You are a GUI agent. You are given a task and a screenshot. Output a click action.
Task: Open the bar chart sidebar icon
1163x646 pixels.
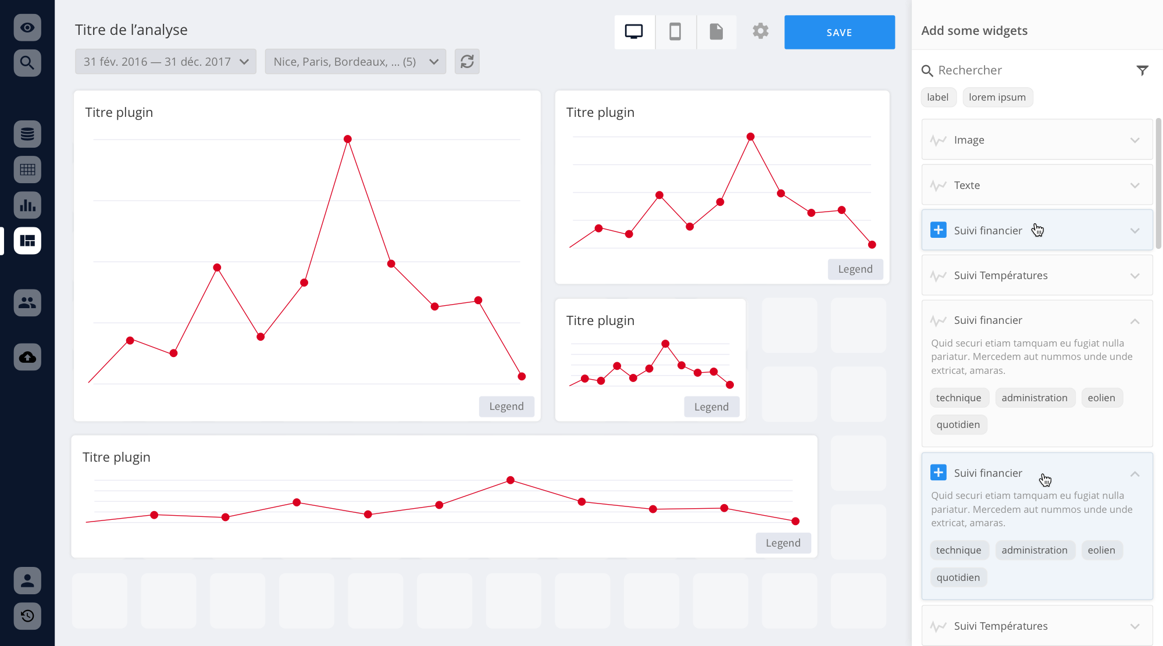27,205
